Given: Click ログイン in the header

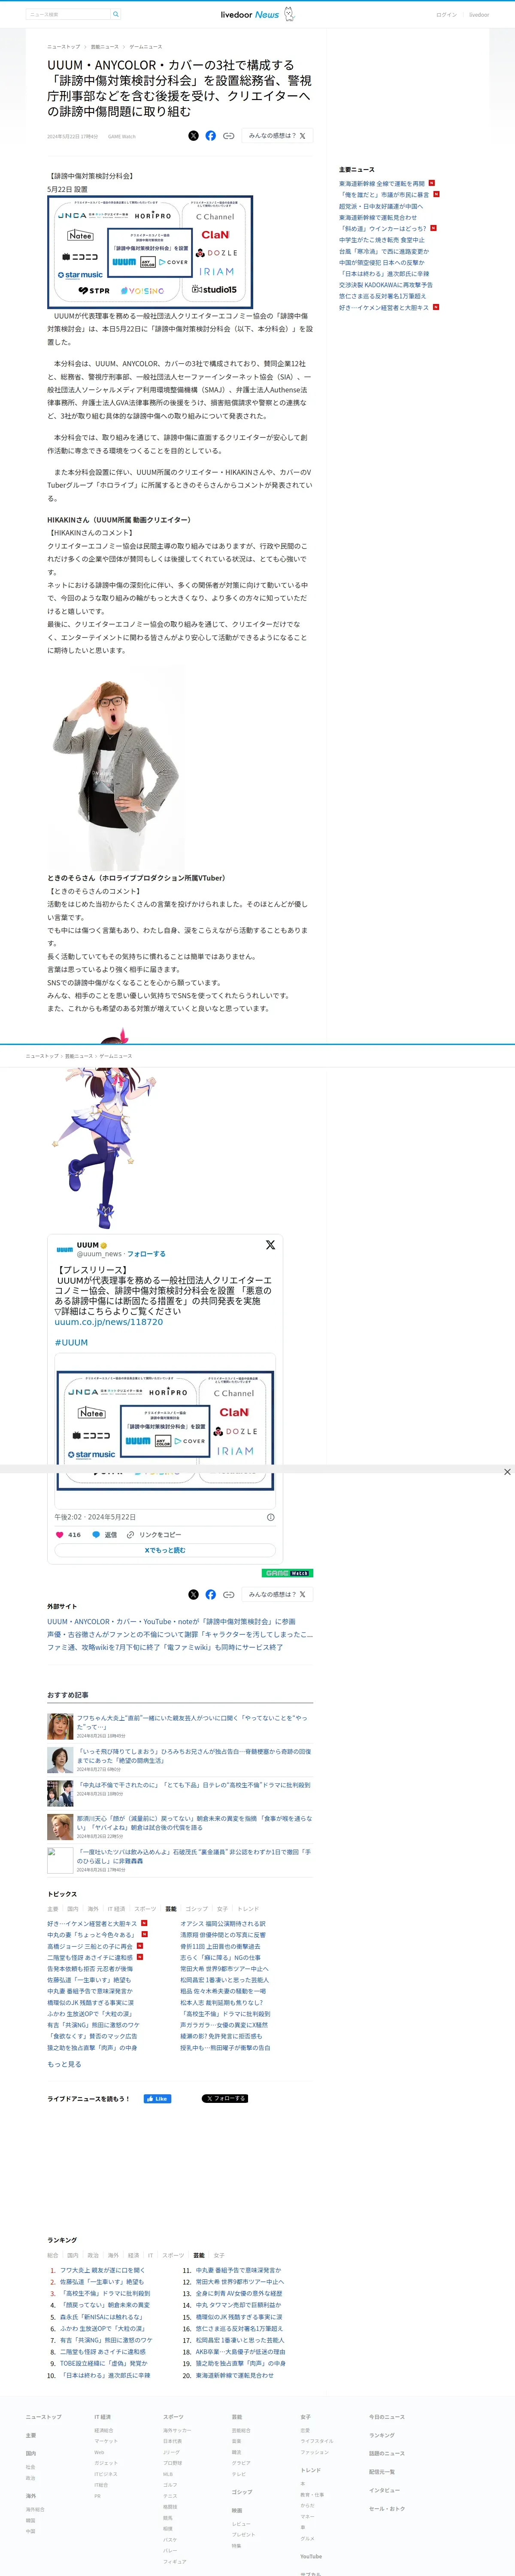Looking at the screenshot, I should tap(446, 15).
